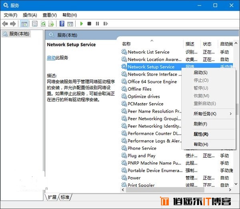This screenshot has width=240, height=209.
Task: Click the gear icon beside Plug and Play
Action: [124, 155]
